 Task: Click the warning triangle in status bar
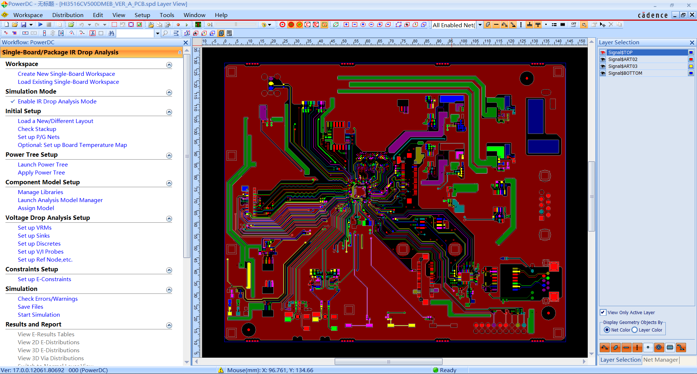click(x=221, y=370)
